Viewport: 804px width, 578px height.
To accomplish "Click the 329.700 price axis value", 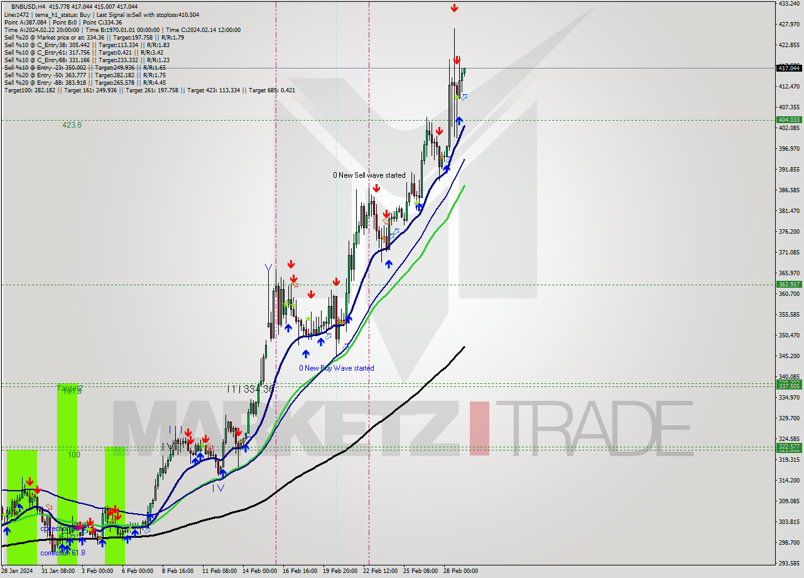I will point(789,418).
